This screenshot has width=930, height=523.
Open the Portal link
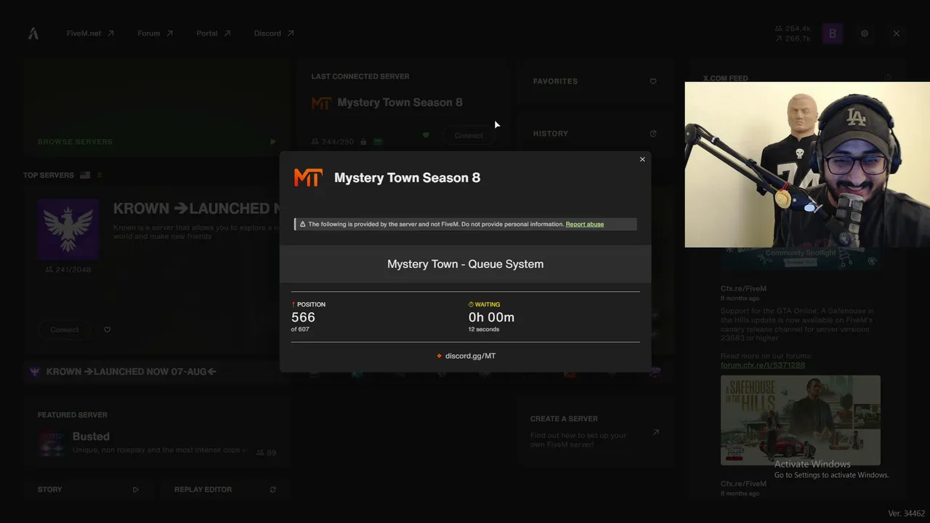(x=213, y=33)
